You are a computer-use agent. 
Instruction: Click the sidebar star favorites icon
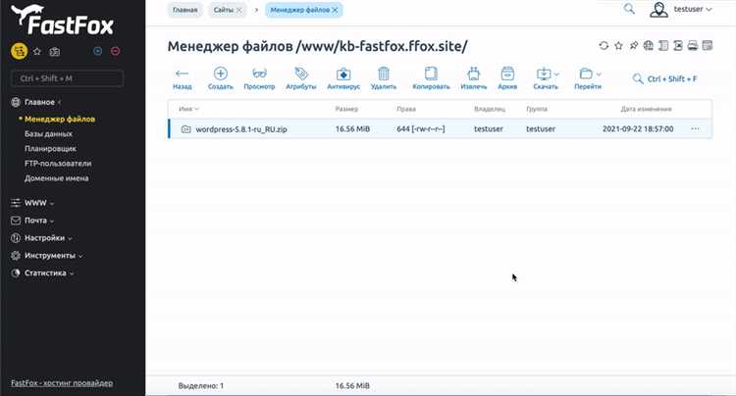pyautogui.click(x=37, y=52)
